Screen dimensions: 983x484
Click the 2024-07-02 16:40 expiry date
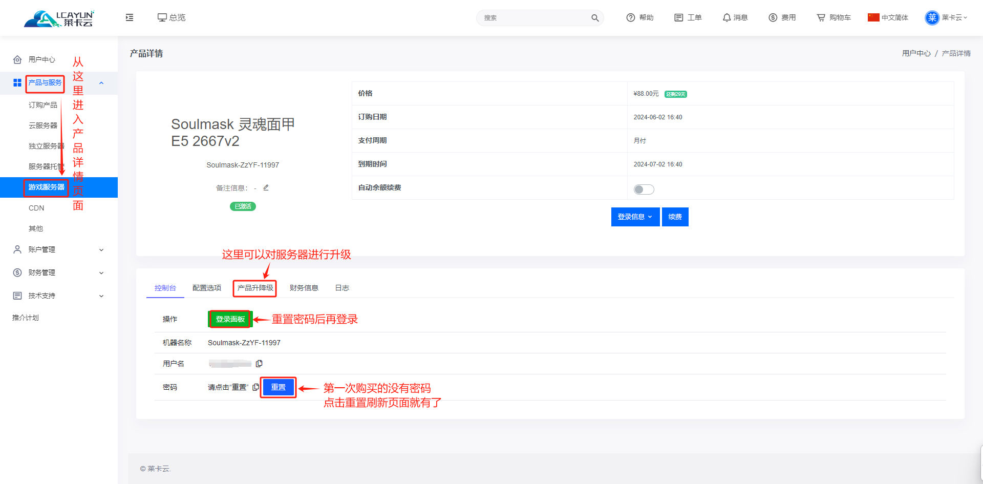(658, 164)
